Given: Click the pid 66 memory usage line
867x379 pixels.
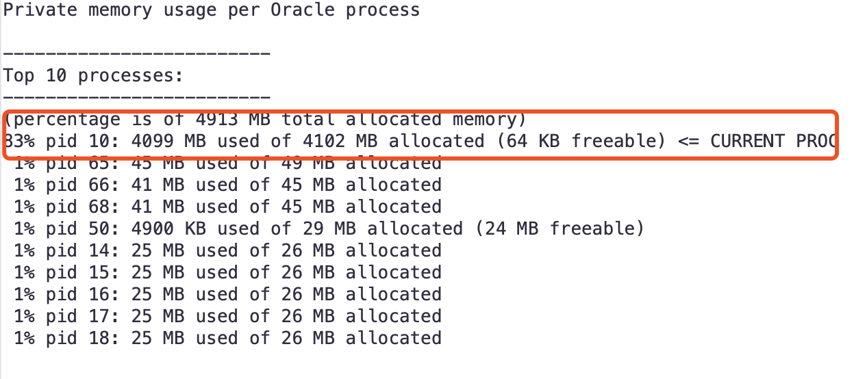Looking at the screenshot, I should click(227, 185).
